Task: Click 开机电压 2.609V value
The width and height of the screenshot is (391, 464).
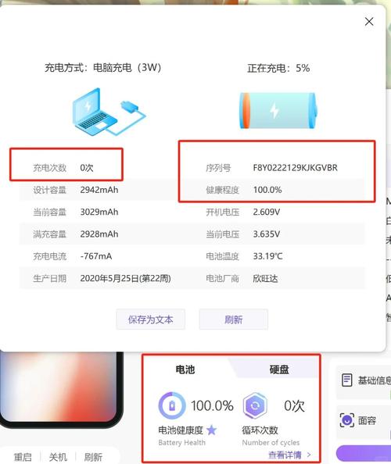Action: tap(267, 212)
